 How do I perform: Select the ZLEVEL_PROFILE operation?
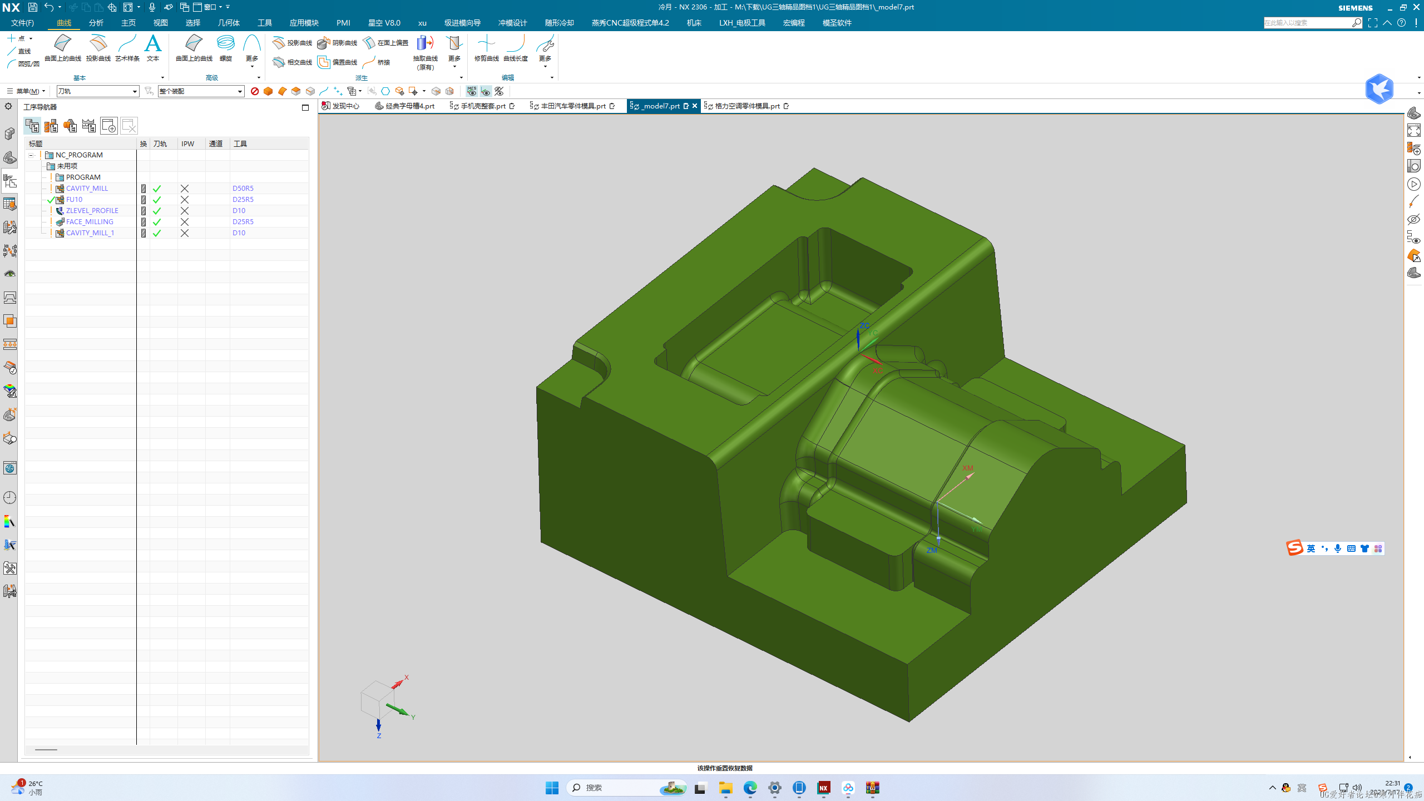[x=92, y=211]
